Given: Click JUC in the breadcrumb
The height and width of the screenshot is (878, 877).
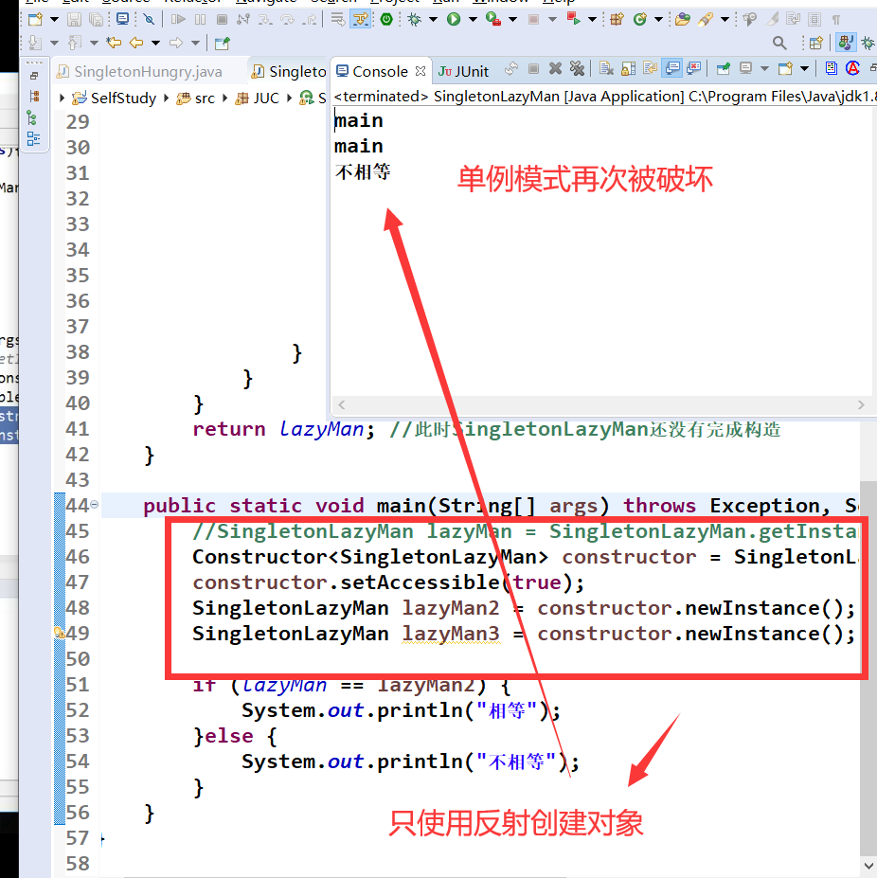Looking at the screenshot, I should [x=266, y=98].
